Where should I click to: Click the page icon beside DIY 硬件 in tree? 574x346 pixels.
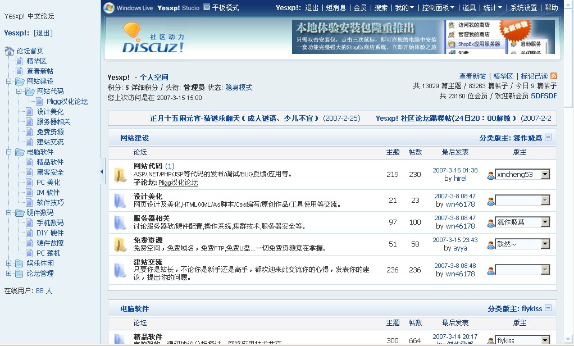click(30, 233)
